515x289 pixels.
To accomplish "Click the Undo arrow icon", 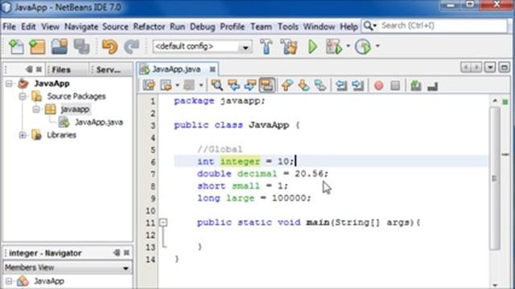I will click(x=109, y=47).
